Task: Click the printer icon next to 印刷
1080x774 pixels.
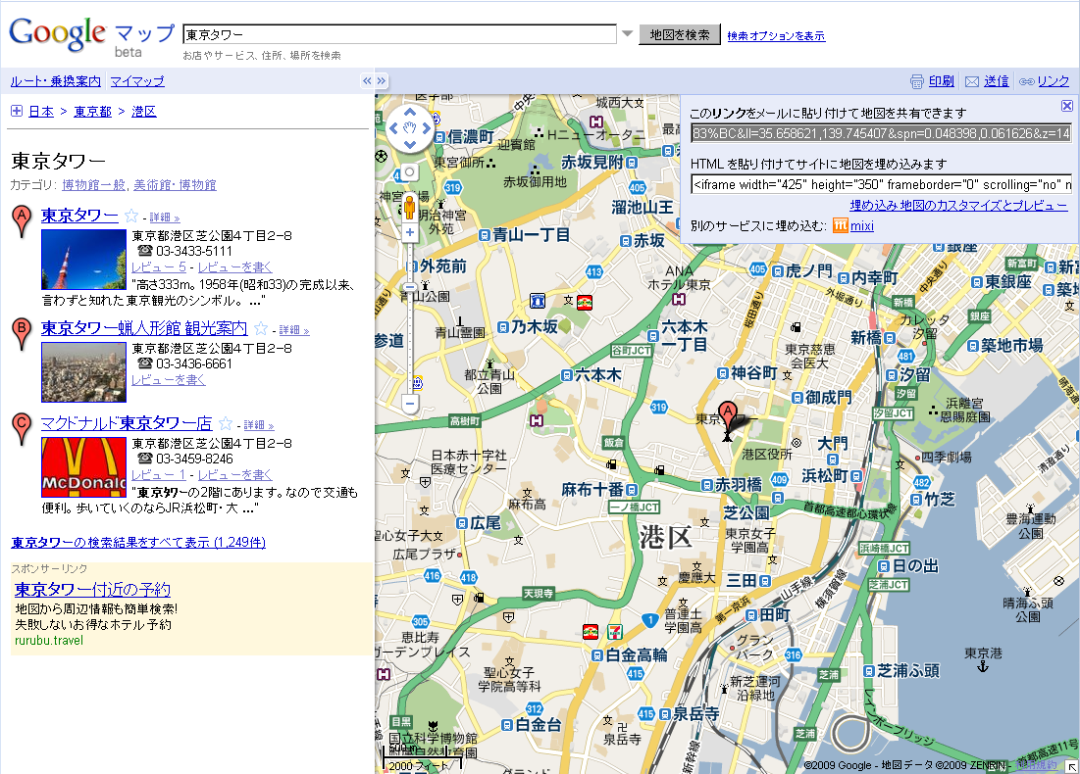Action: click(917, 81)
